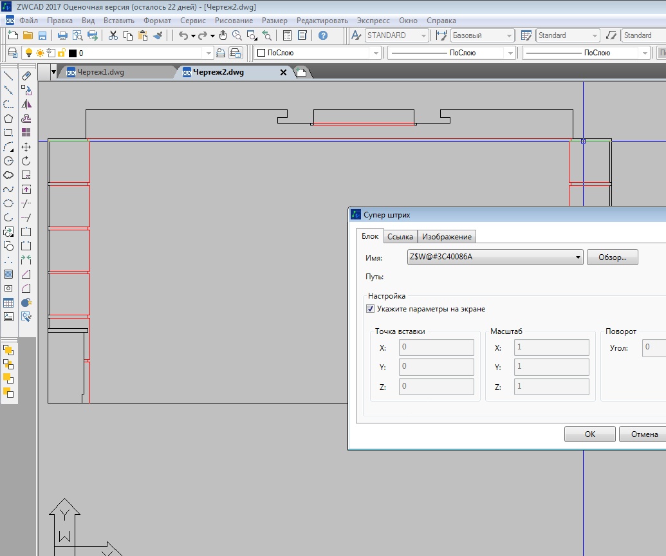666x556 pixels.
Task: Click the Save floppy disk icon
Action: pyautogui.click(x=42, y=35)
